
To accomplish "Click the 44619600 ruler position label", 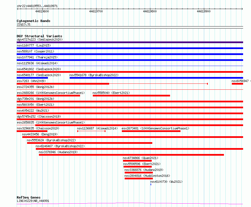I will (42, 11).
